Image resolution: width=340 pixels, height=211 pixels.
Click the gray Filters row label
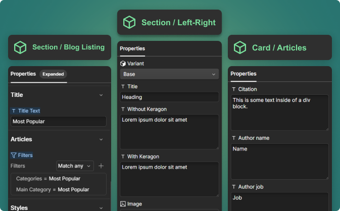(18, 166)
